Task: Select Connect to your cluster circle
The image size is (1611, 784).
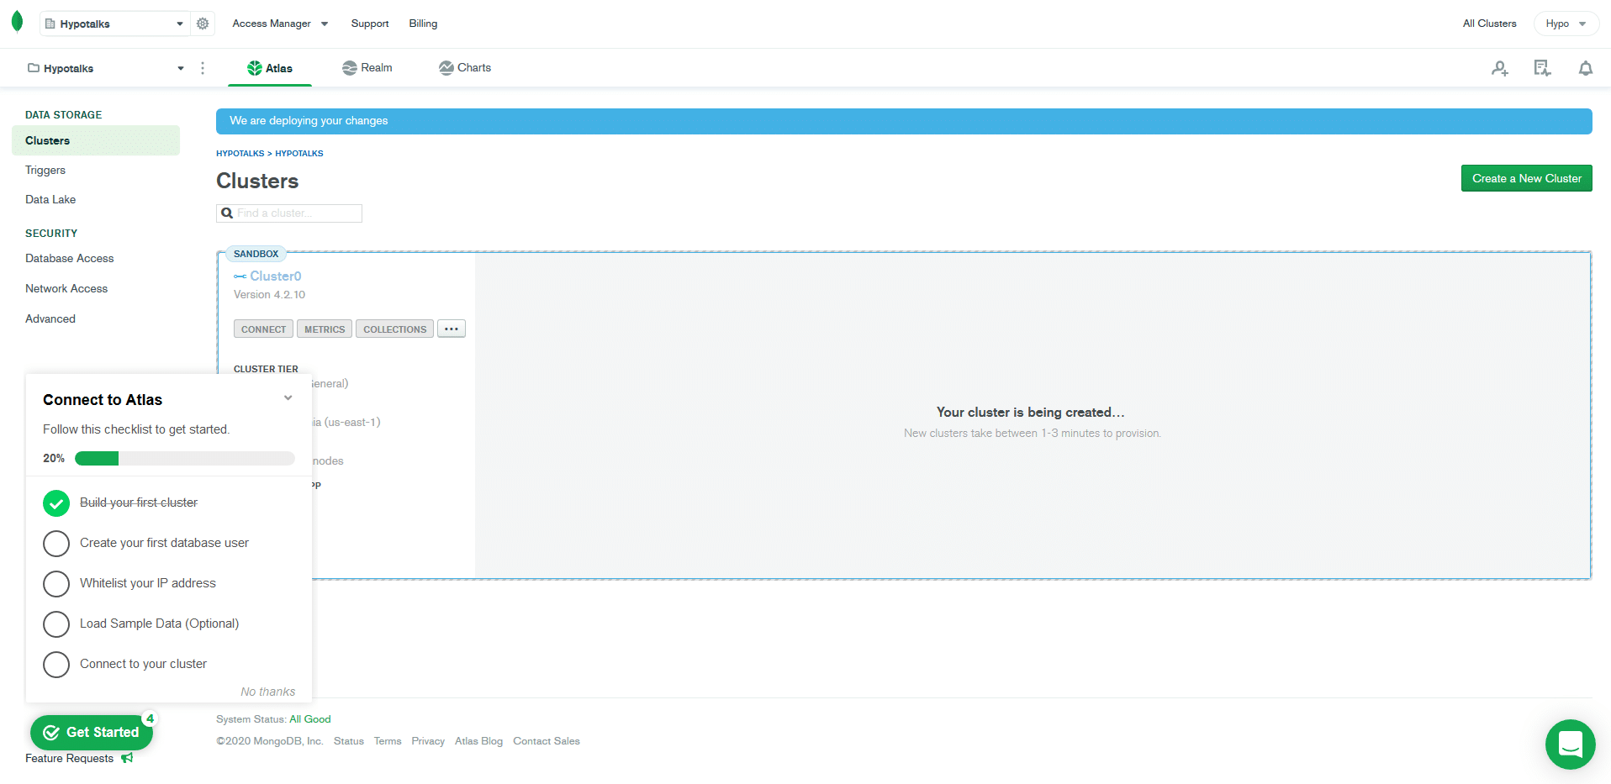Action: [x=56, y=665]
